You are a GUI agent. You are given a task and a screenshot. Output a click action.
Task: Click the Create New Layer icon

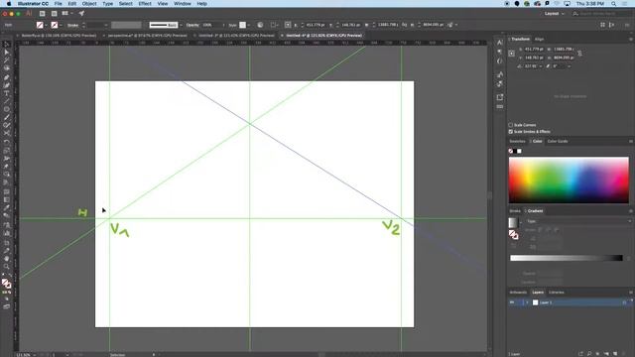615,353
